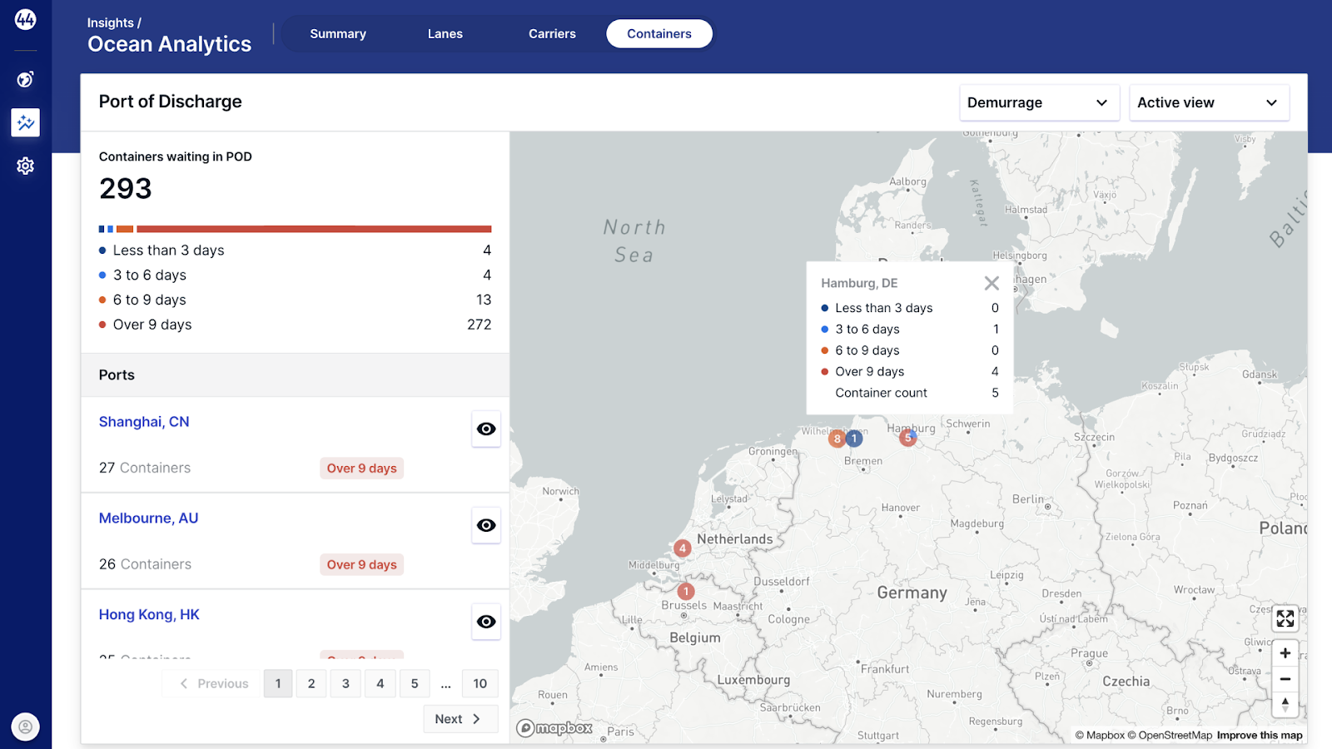Toggle visibility for Shanghai, CN port
1332x749 pixels.
(486, 429)
